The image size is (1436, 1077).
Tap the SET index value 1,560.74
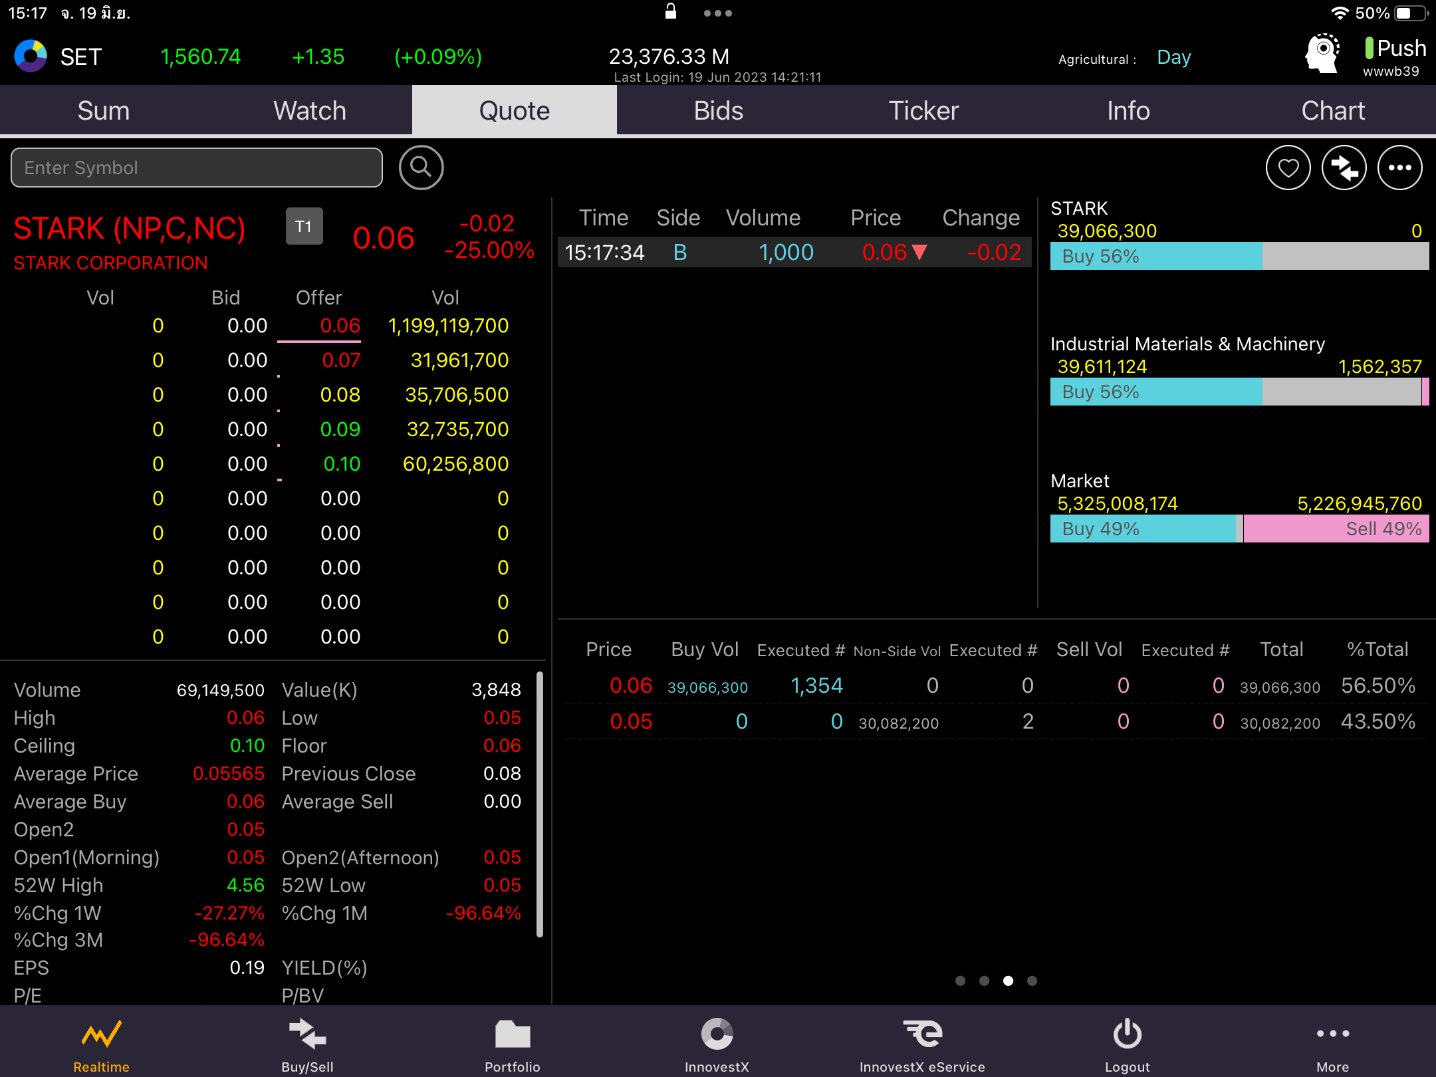201,57
